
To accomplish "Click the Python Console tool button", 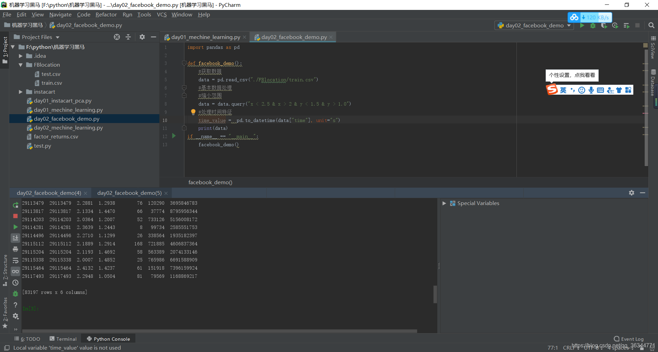I will (x=108, y=339).
